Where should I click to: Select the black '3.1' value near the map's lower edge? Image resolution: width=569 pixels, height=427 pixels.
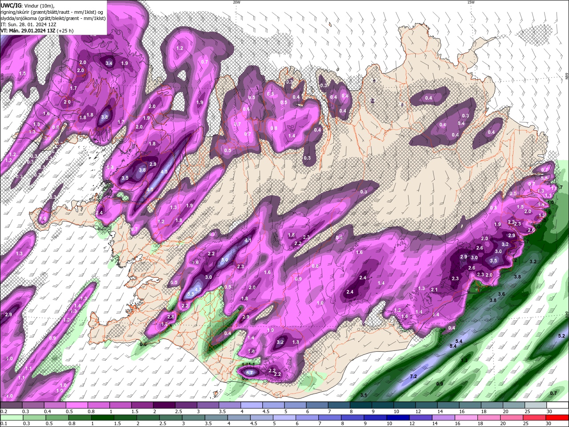364,395
